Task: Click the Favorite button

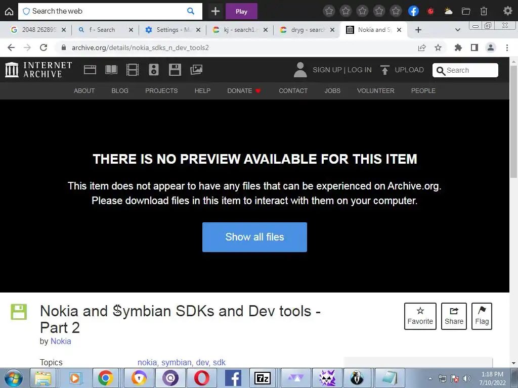Action: [x=420, y=316]
